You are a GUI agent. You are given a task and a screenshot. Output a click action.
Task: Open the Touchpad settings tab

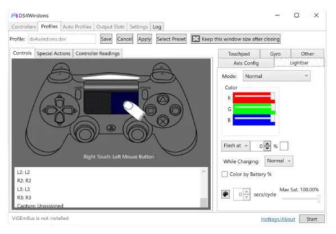[239, 54]
